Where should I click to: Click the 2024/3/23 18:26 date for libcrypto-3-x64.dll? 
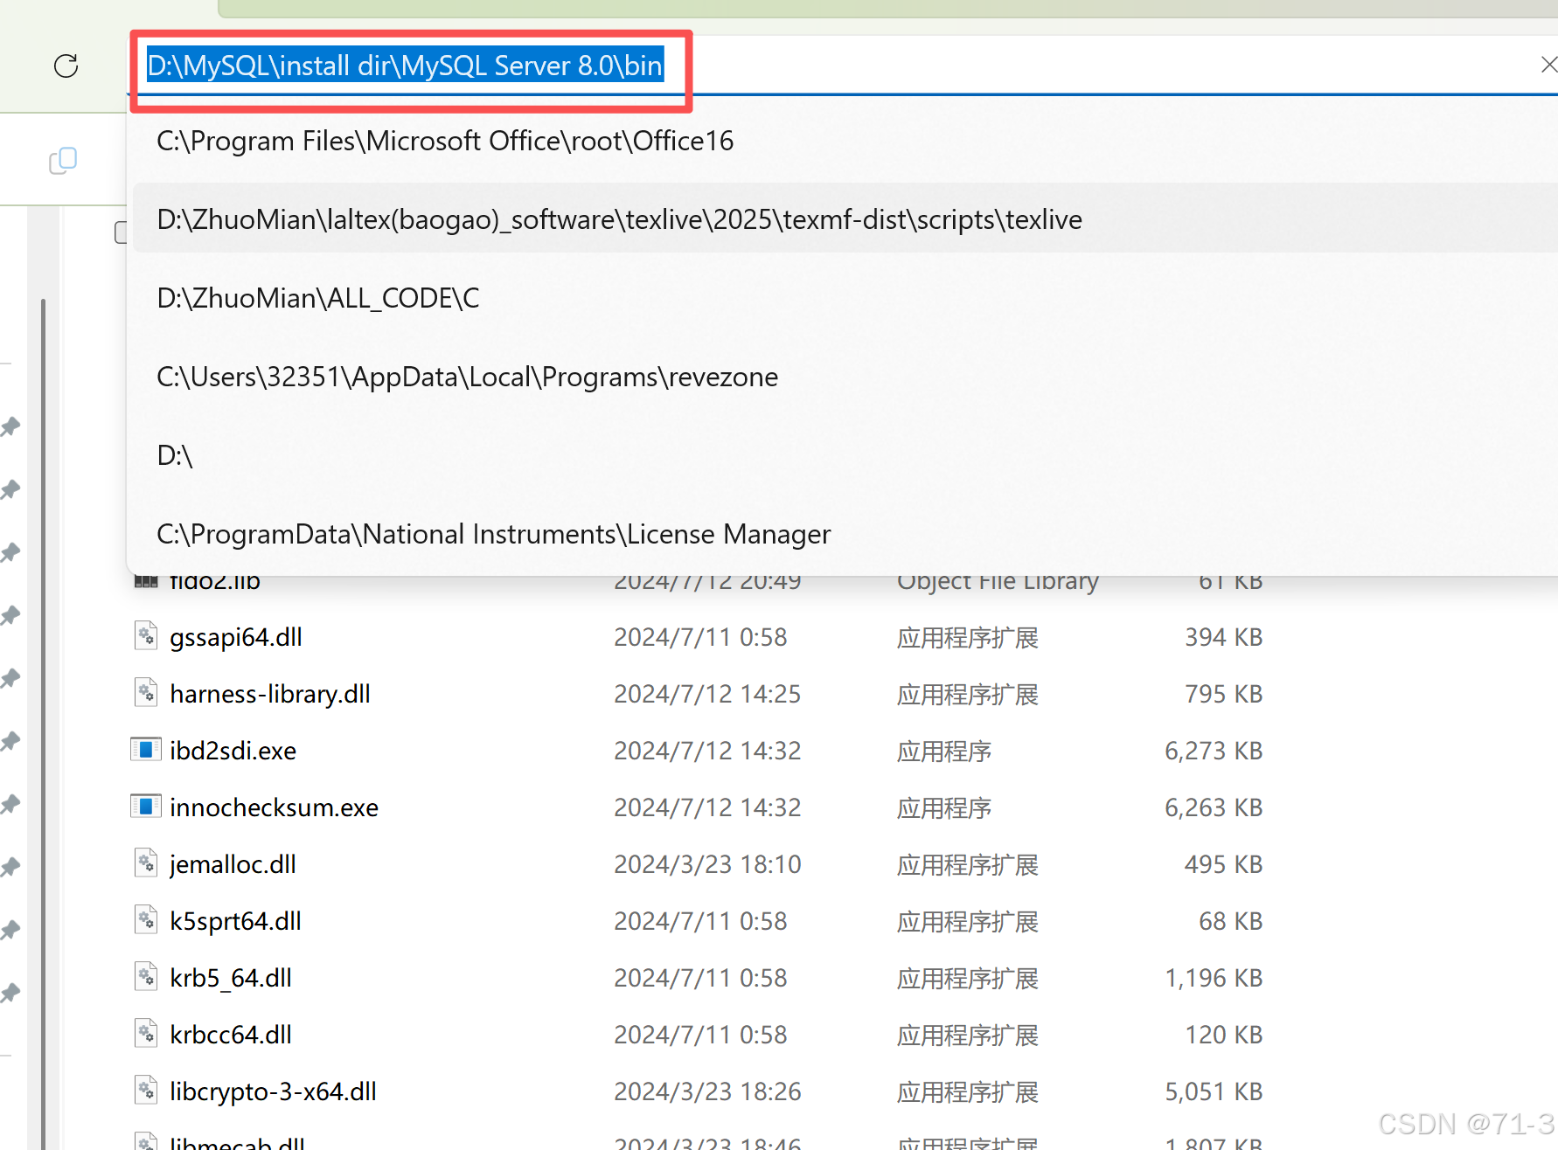(x=707, y=1091)
